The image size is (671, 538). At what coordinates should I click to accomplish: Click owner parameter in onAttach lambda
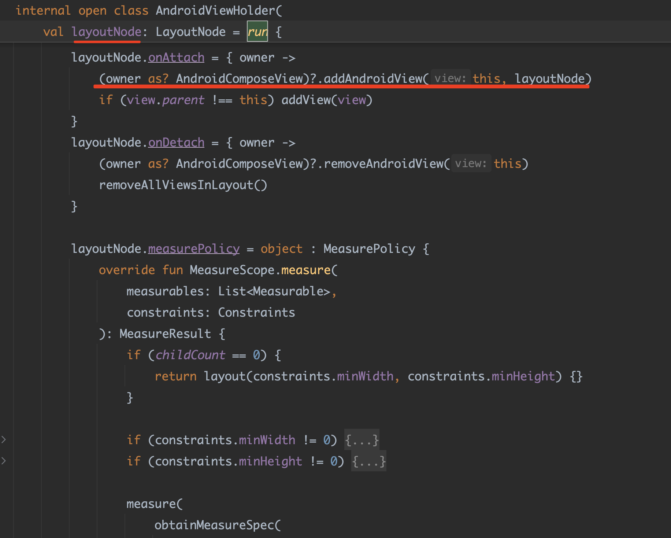[x=257, y=58]
